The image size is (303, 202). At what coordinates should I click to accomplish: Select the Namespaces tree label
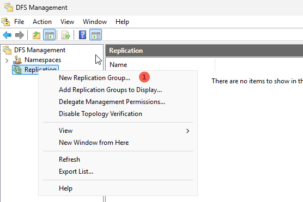(x=43, y=60)
